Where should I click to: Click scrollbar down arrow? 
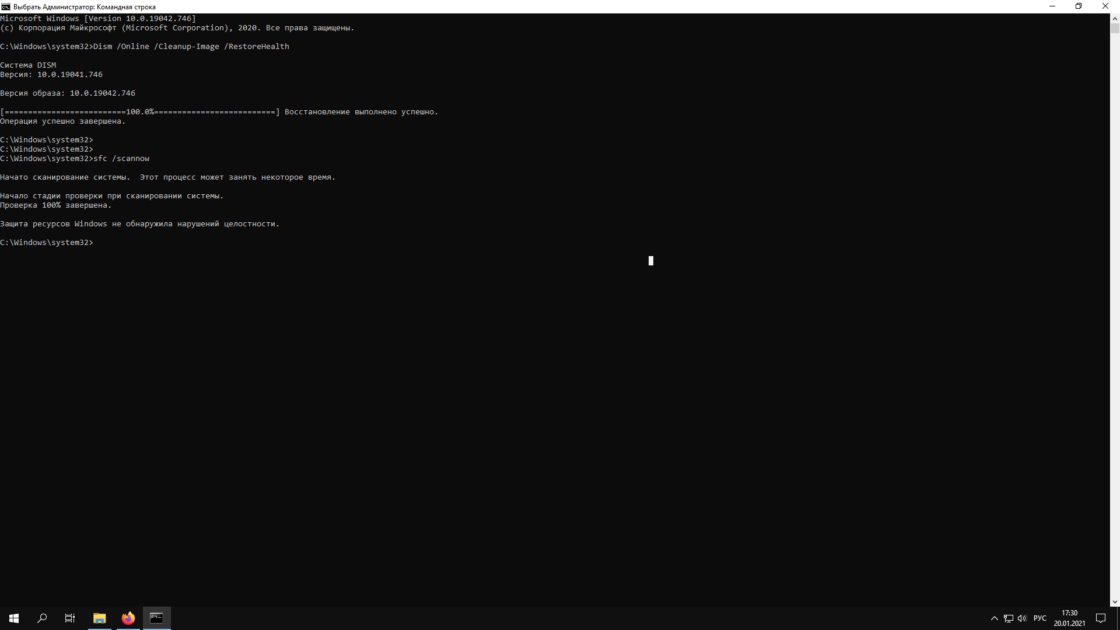[x=1115, y=601]
